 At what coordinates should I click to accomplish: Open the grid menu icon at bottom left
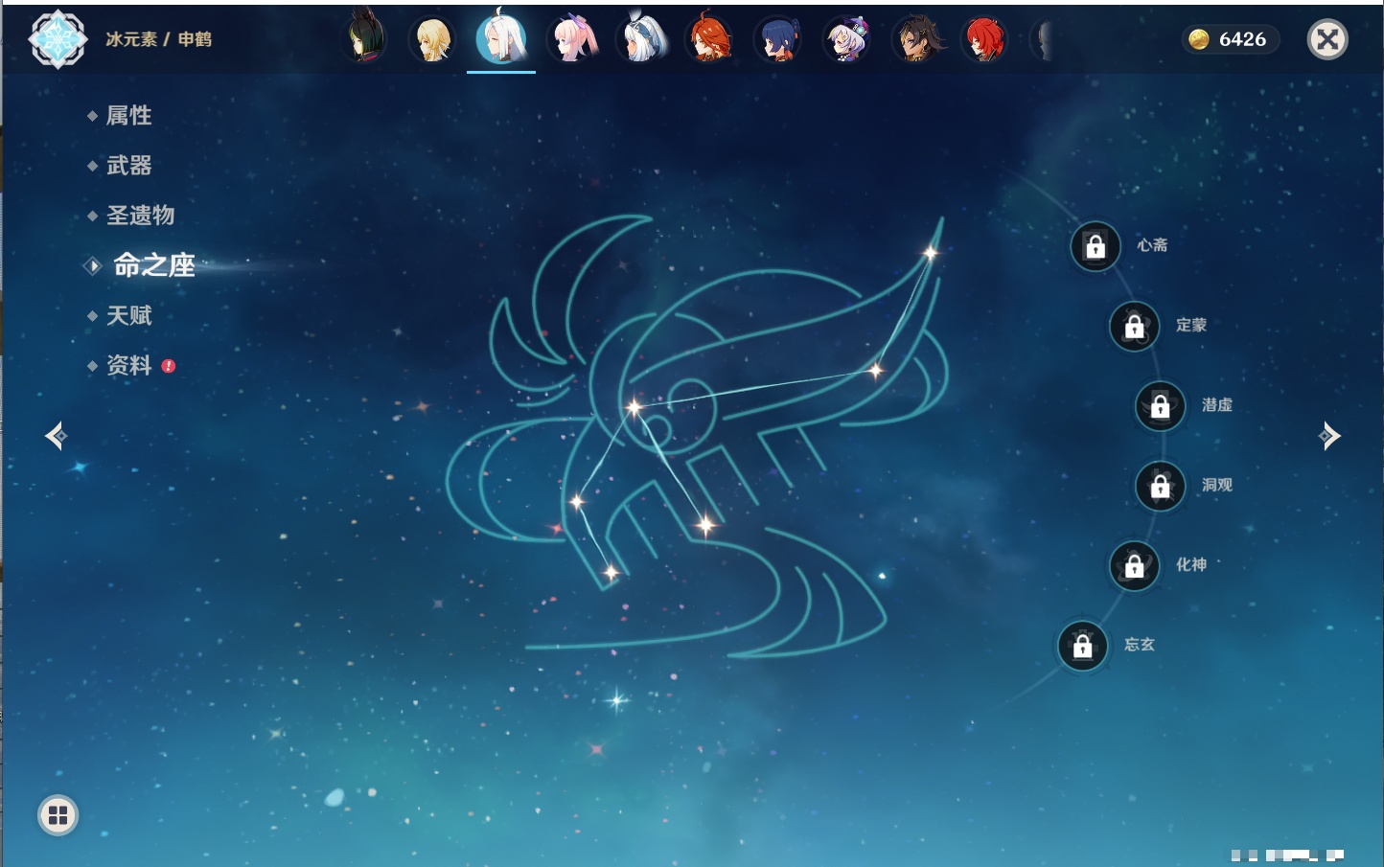(x=58, y=815)
